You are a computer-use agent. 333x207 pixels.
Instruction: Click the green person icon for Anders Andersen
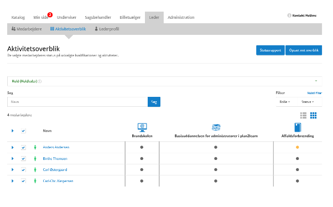35,147
